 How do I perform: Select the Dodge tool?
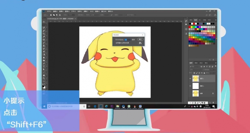tap(44, 60)
